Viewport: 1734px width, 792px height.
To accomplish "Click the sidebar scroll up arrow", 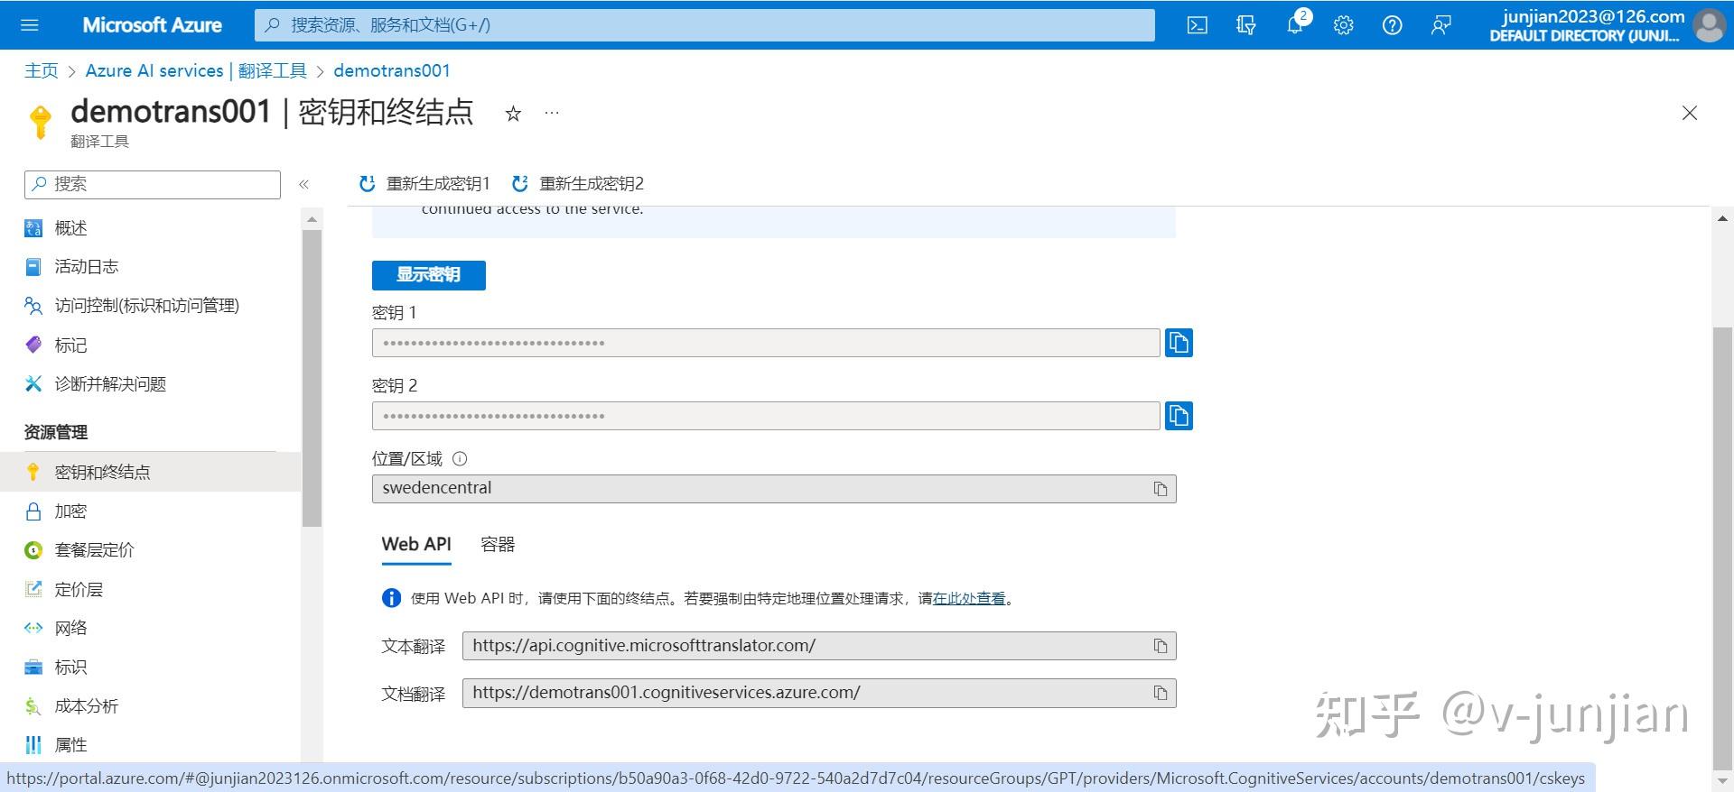I will coord(312,219).
